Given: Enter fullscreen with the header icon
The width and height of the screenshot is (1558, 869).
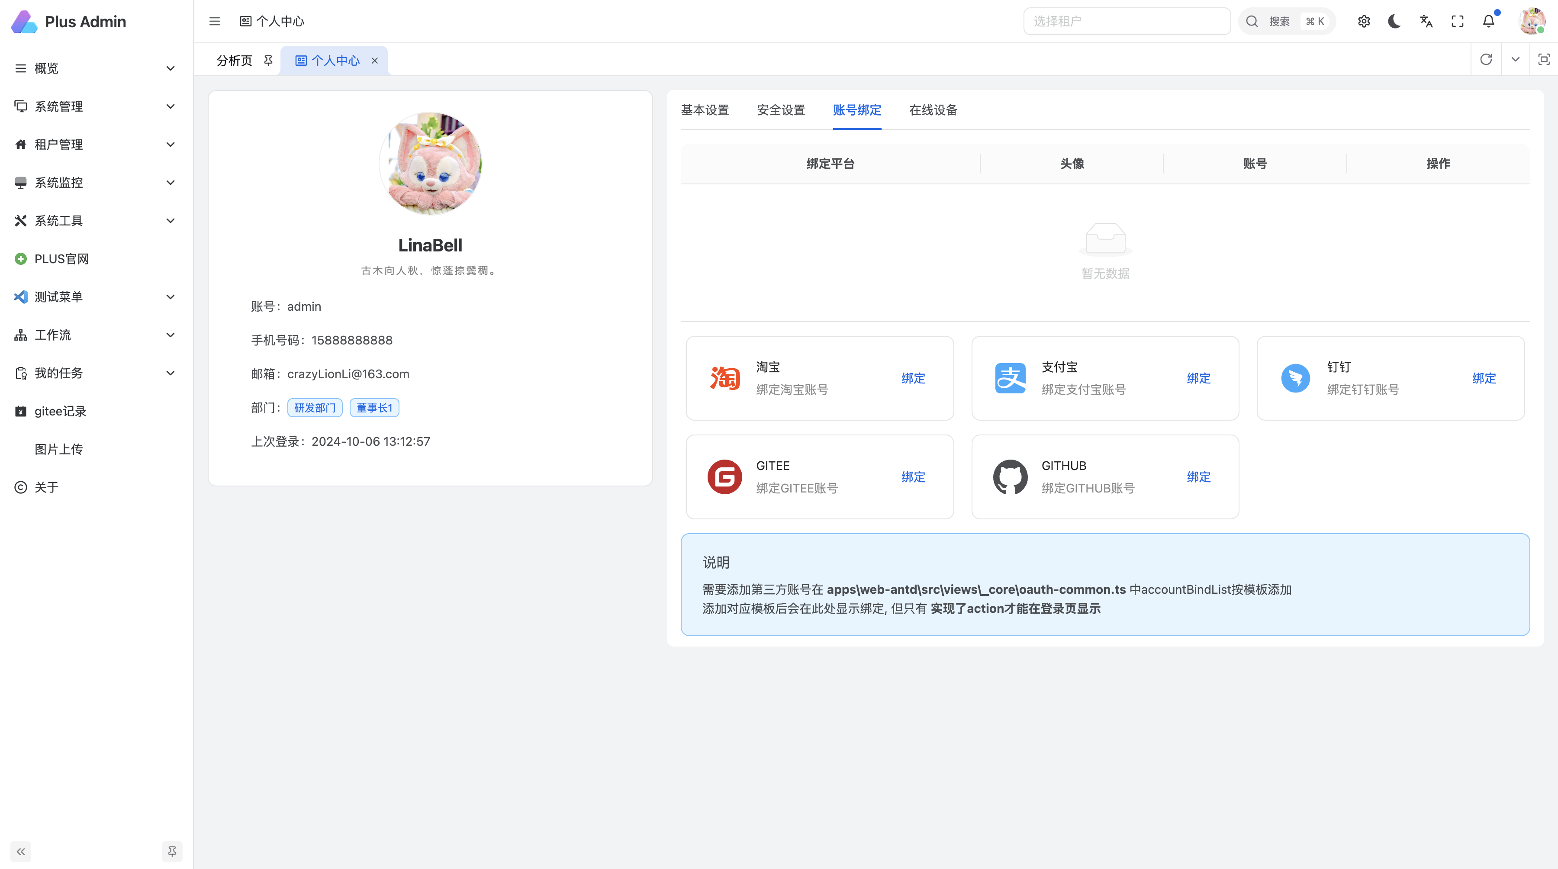Looking at the screenshot, I should 1458,21.
